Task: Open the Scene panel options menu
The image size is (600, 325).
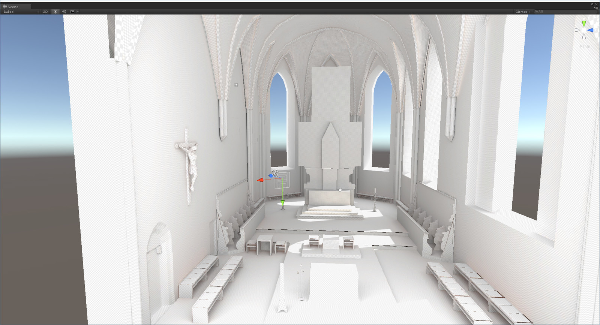Action: click(596, 7)
